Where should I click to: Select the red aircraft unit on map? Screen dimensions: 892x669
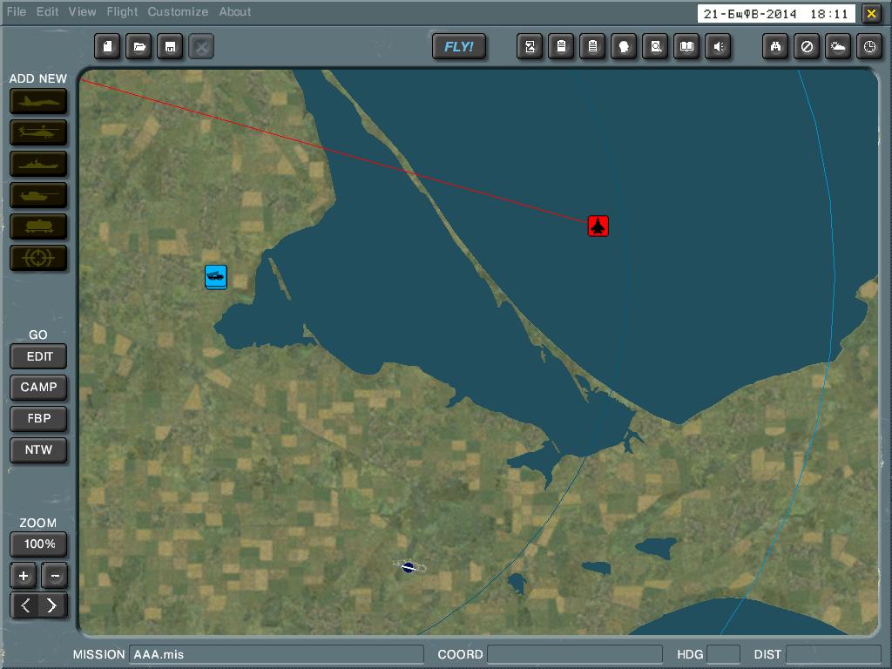pyautogui.click(x=598, y=226)
